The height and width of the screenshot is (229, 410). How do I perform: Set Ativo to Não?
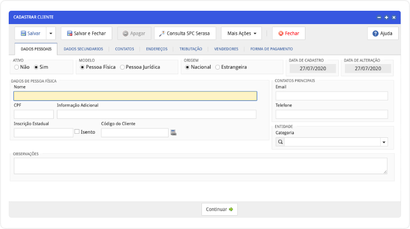click(x=17, y=67)
